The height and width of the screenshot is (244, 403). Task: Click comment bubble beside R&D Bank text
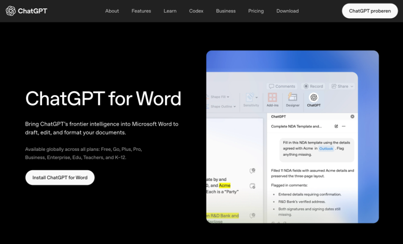(x=252, y=216)
